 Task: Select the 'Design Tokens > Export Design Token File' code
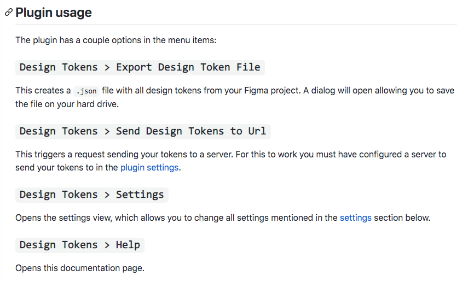tap(140, 67)
